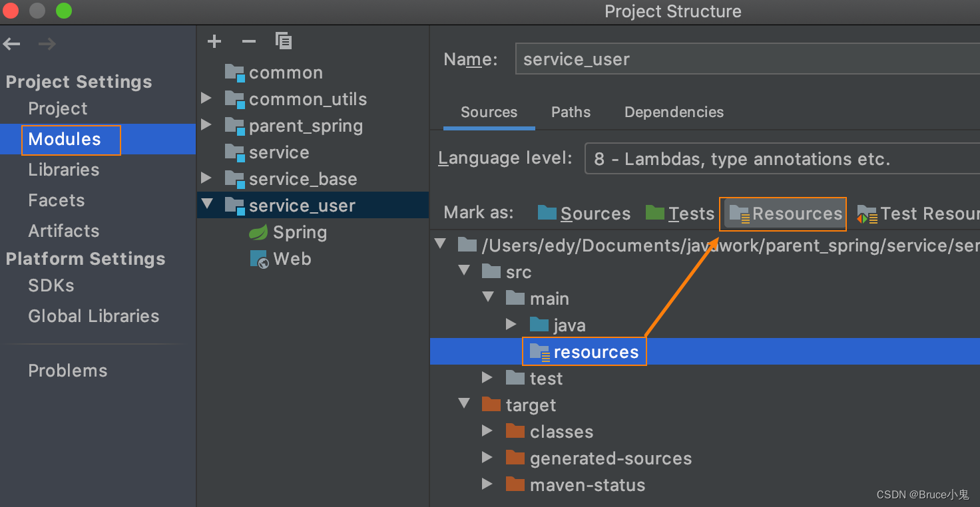Collapse the target folder
The width and height of the screenshot is (980, 507).
point(464,404)
